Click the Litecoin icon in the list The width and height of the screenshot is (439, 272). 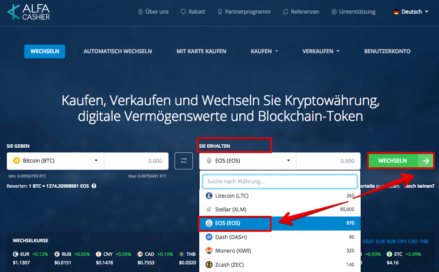pos(209,196)
